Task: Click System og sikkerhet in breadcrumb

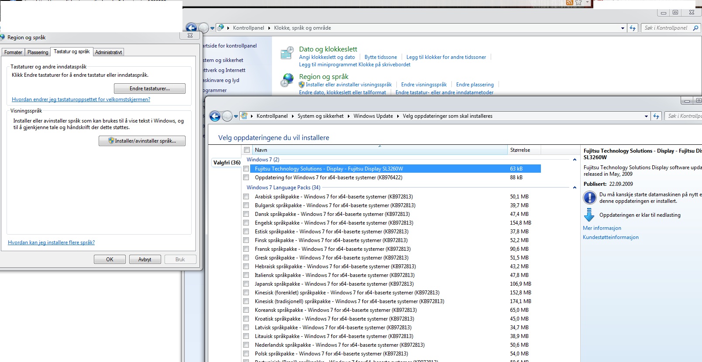Action: (320, 116)
